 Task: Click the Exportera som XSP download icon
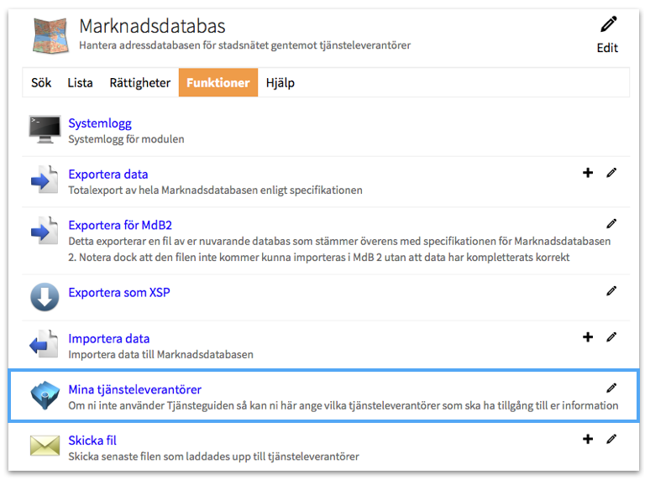[x=45, y=296]
